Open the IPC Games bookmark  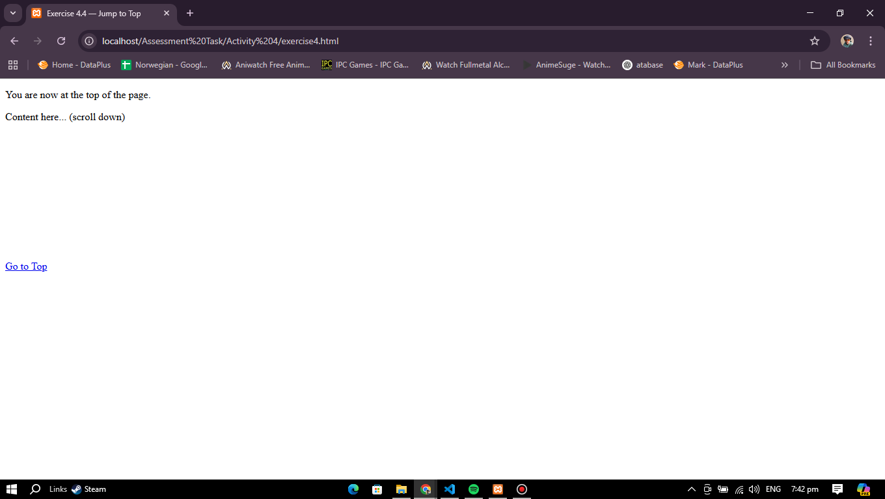pyautogui.click(x=365, y=65)
